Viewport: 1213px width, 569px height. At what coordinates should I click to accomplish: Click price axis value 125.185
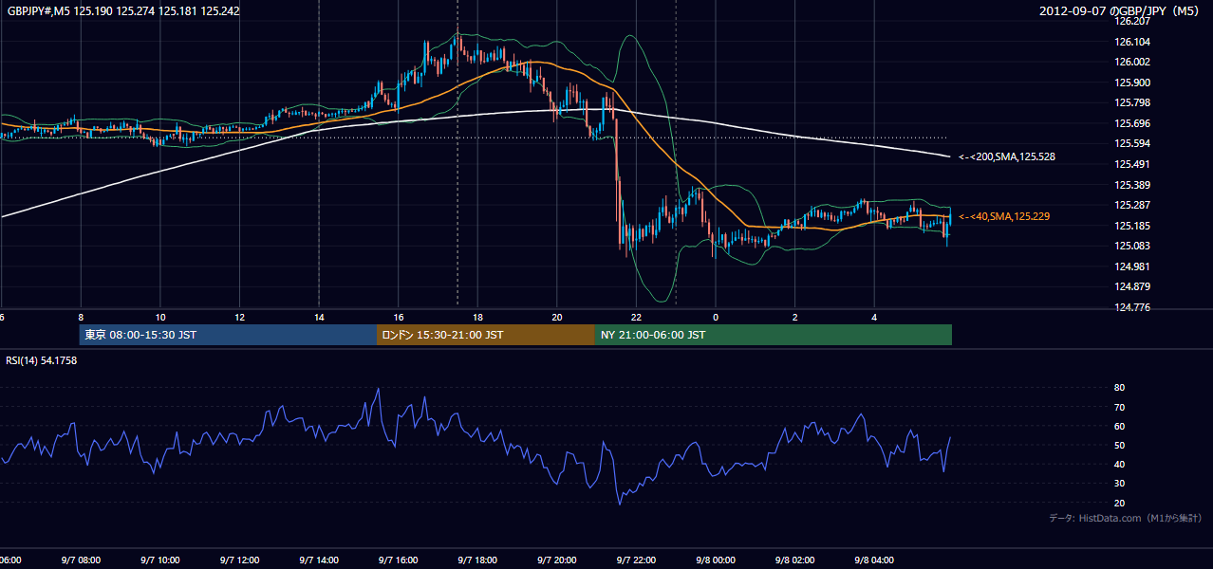click(x=1133, y=226)
